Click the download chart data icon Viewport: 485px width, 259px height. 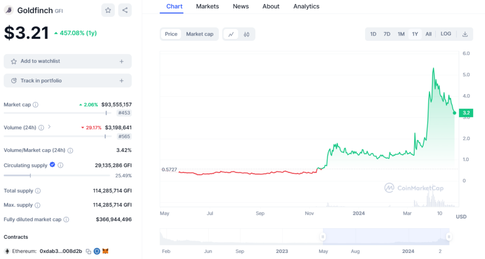465,34
